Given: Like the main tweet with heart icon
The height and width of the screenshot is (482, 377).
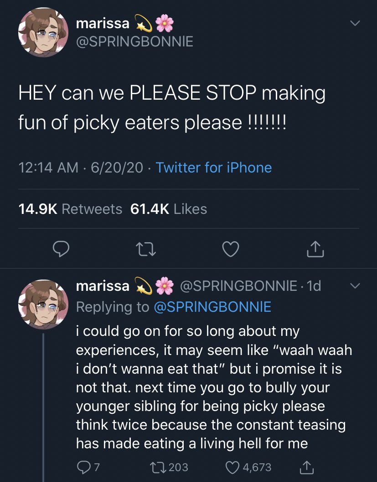Looking at the screenshot, I should tap(231, 249).
